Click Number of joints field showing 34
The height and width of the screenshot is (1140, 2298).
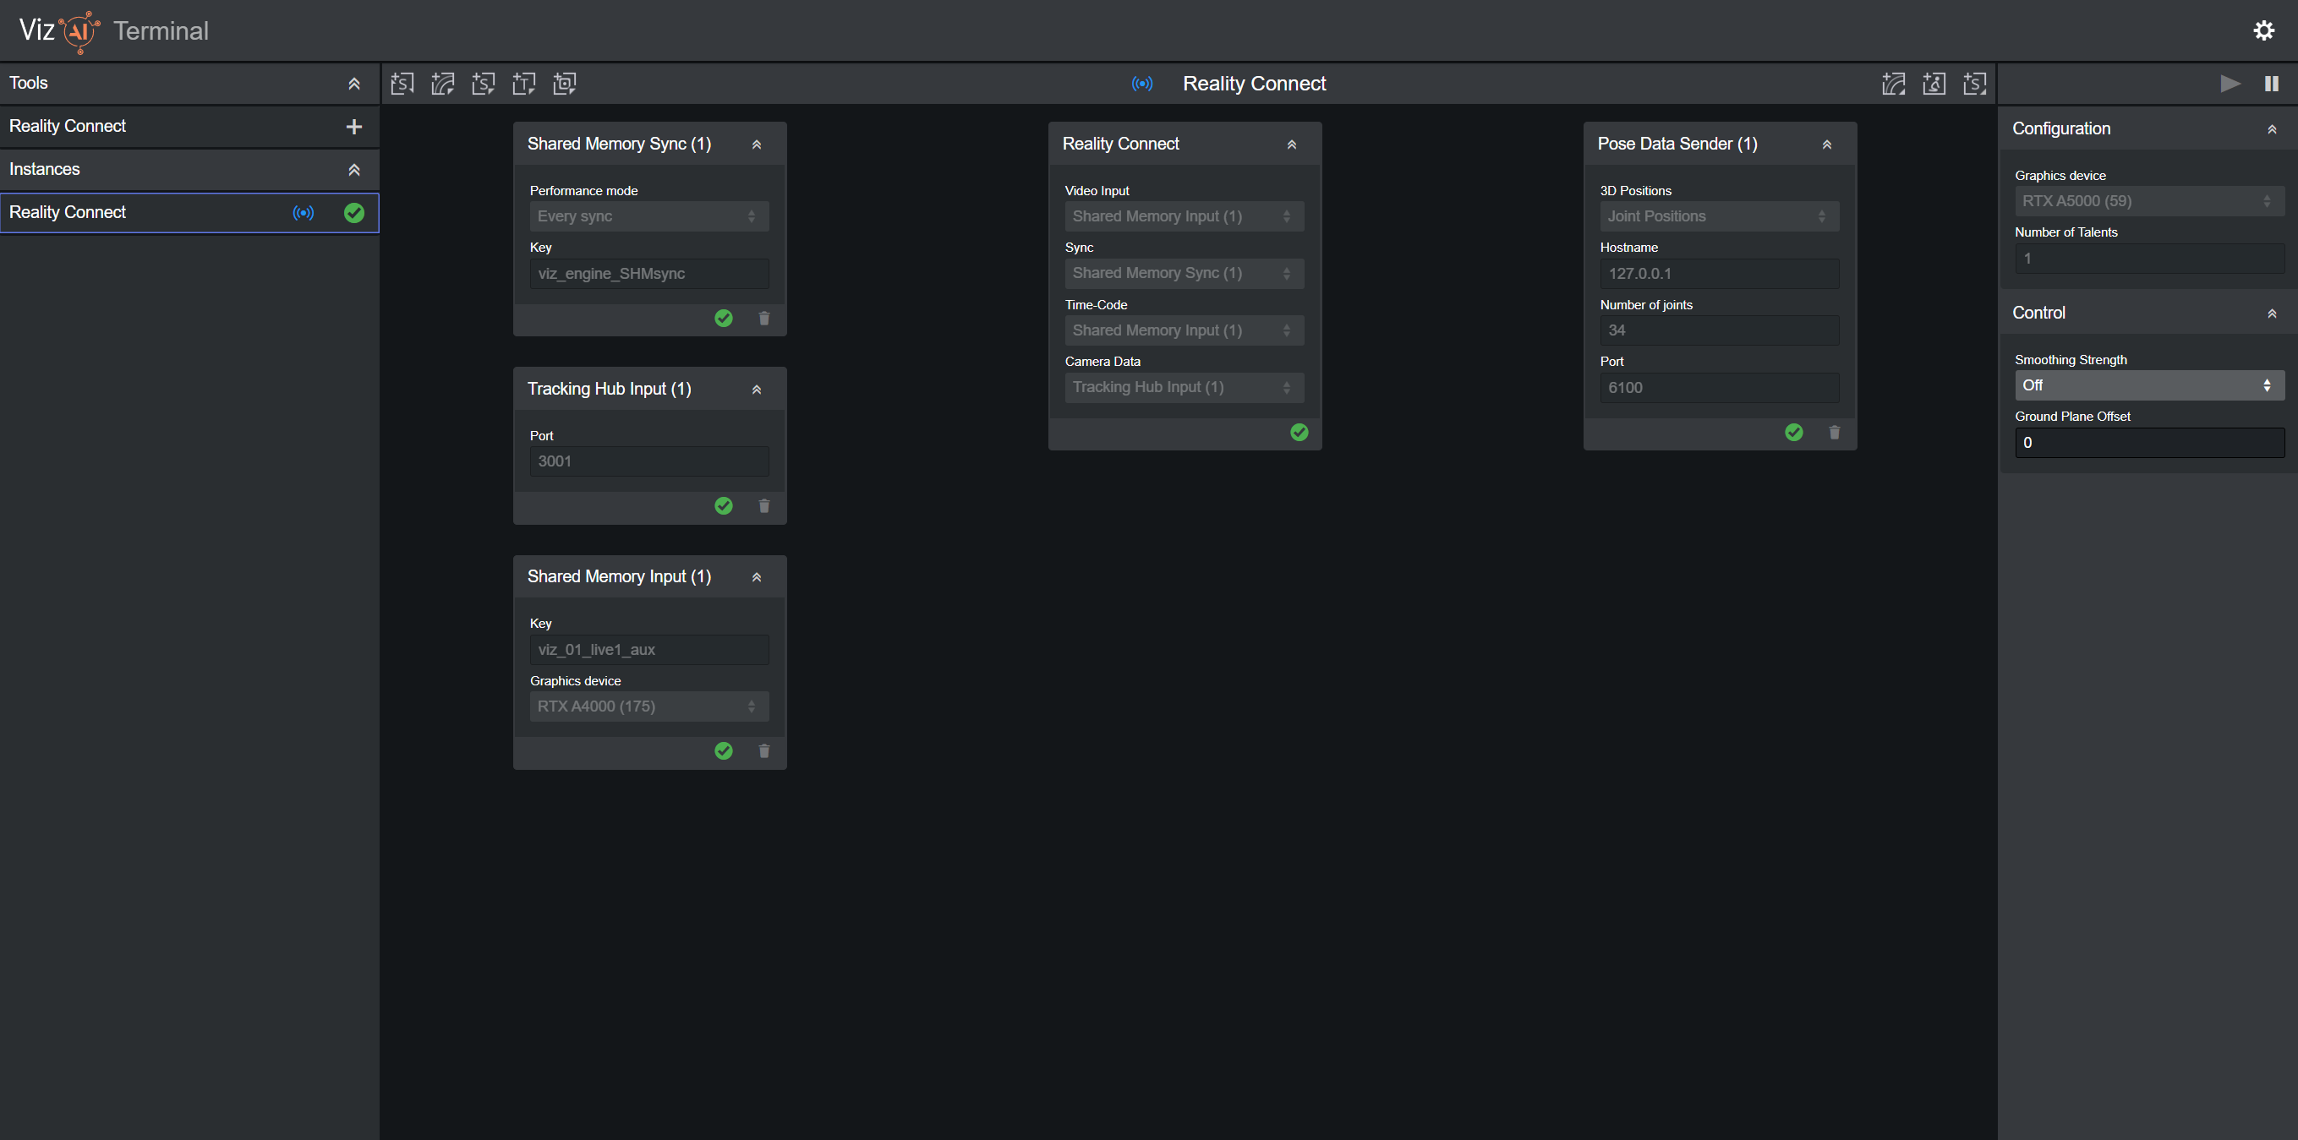(1720, 330)
